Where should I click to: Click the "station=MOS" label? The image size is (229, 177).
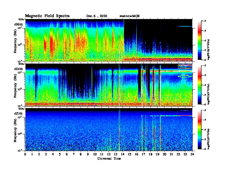[x=130, y=16]
